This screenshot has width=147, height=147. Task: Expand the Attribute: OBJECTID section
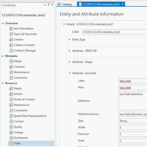[x=69, y=51]
